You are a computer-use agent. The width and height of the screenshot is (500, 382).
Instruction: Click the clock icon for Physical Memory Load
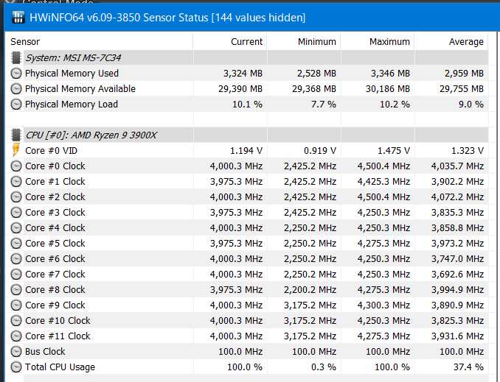[x=16, y=105]
